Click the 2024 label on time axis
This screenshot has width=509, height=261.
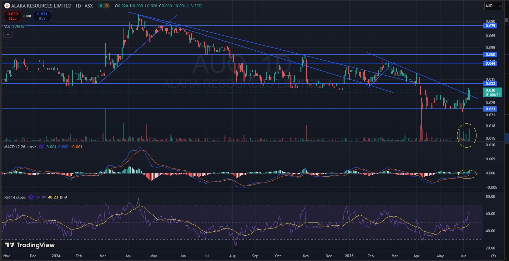(56, 256)
